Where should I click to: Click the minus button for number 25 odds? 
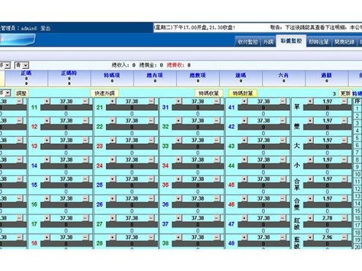pos(151,179)
